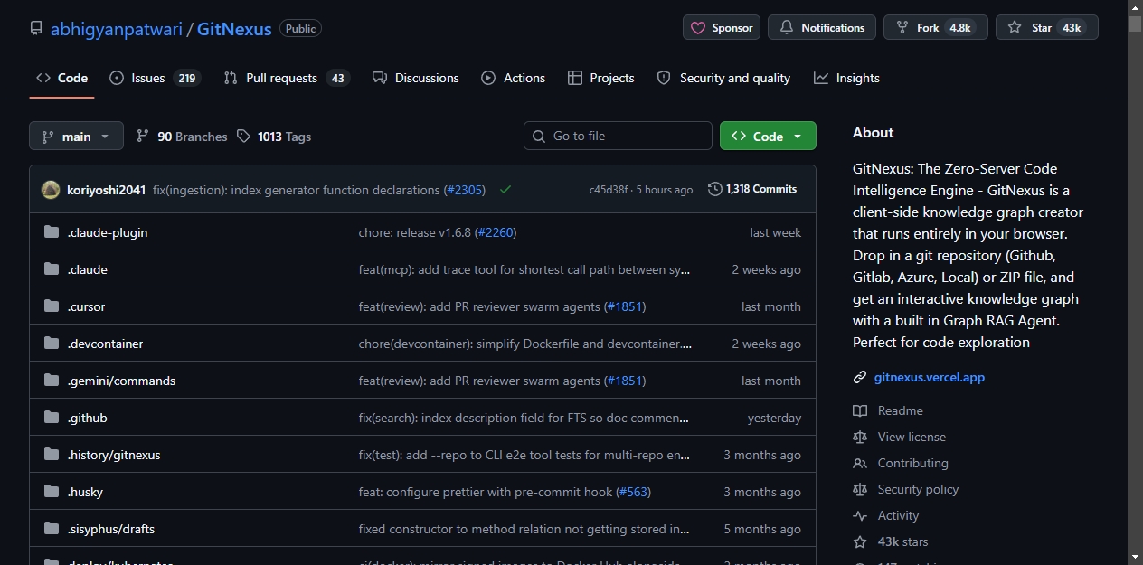Open 'fix(search): index description field' commit message
The height and width of the screenshot is (565, 1143).
[x=524, y=418]
